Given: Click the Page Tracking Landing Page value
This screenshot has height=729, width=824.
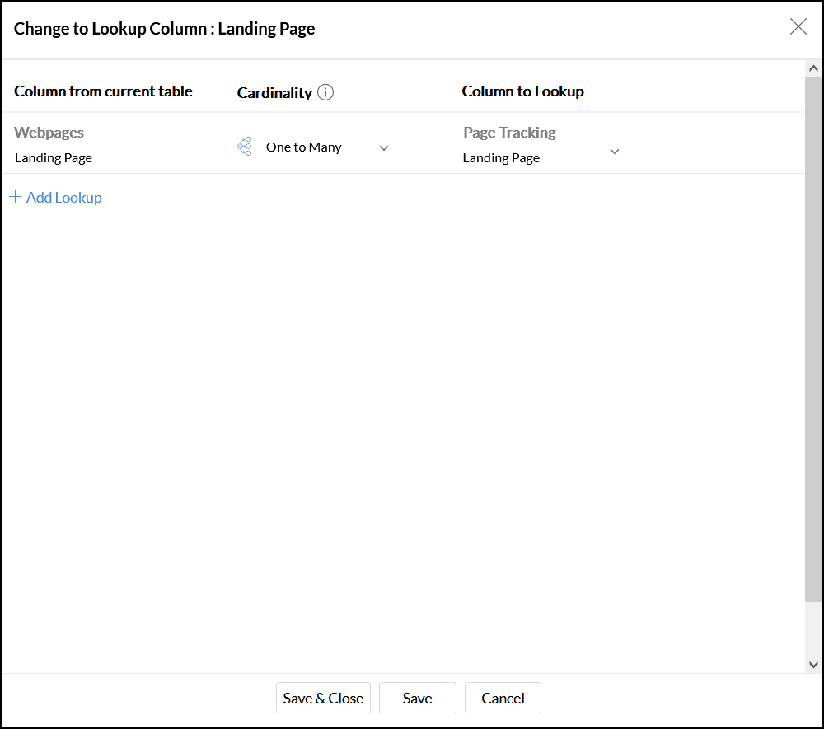Looking at the screenshot, I should (x=501, y=157).
